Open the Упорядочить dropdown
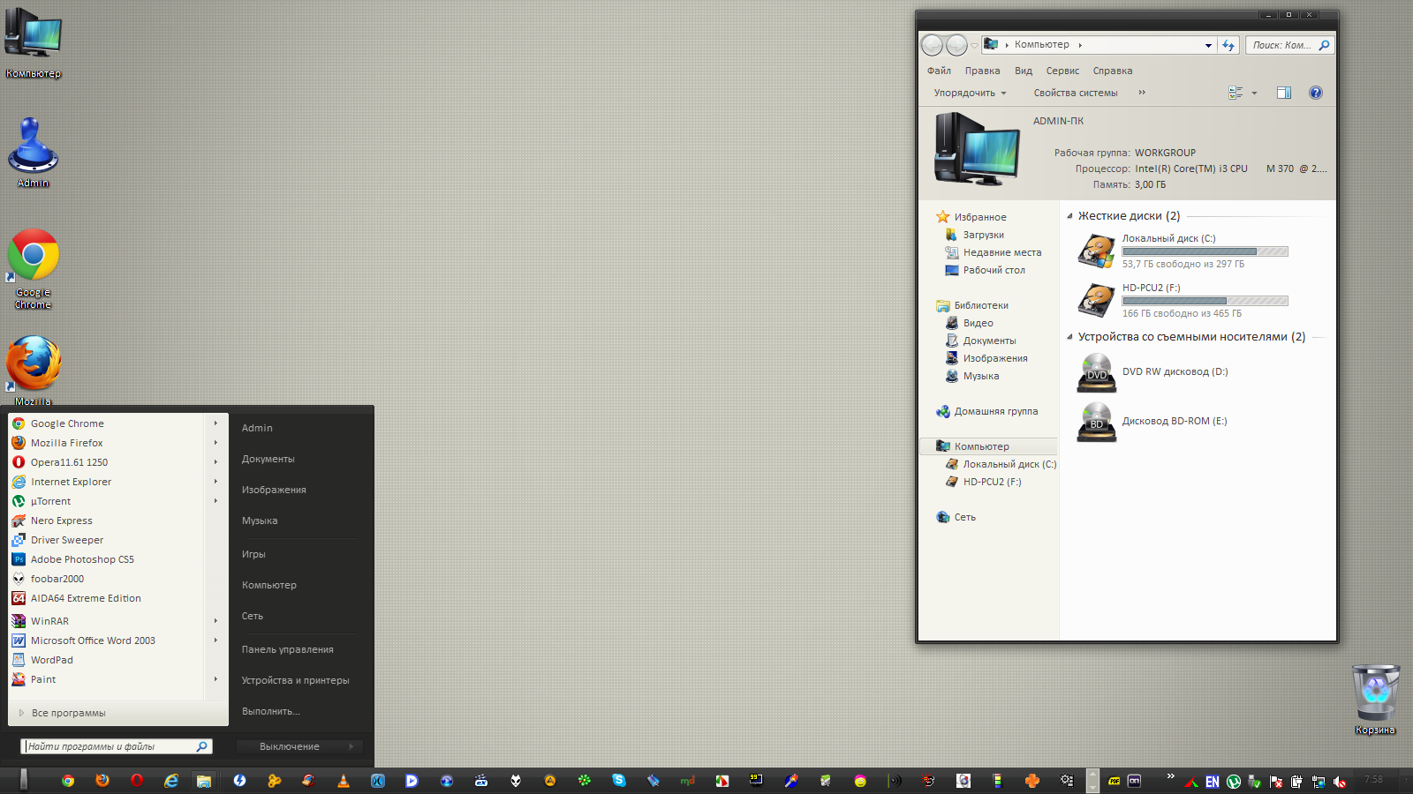Image resolution: width=1413 pixels, height=794 pixels. pyautogui.click(x=970, y=93)
